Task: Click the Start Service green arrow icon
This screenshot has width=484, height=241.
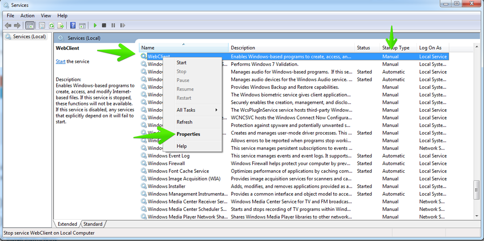Action: 95,25
